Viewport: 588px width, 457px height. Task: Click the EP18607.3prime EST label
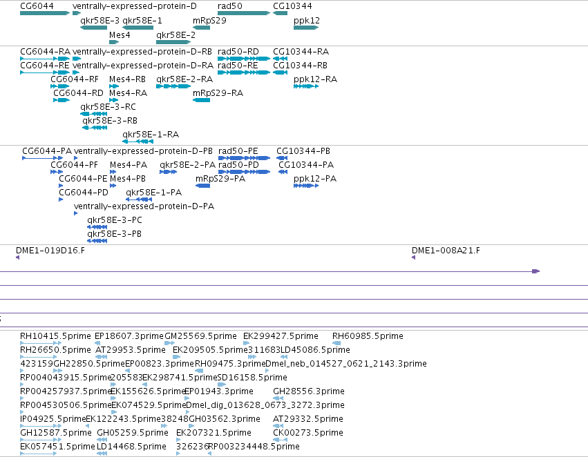tap(129, 336)
